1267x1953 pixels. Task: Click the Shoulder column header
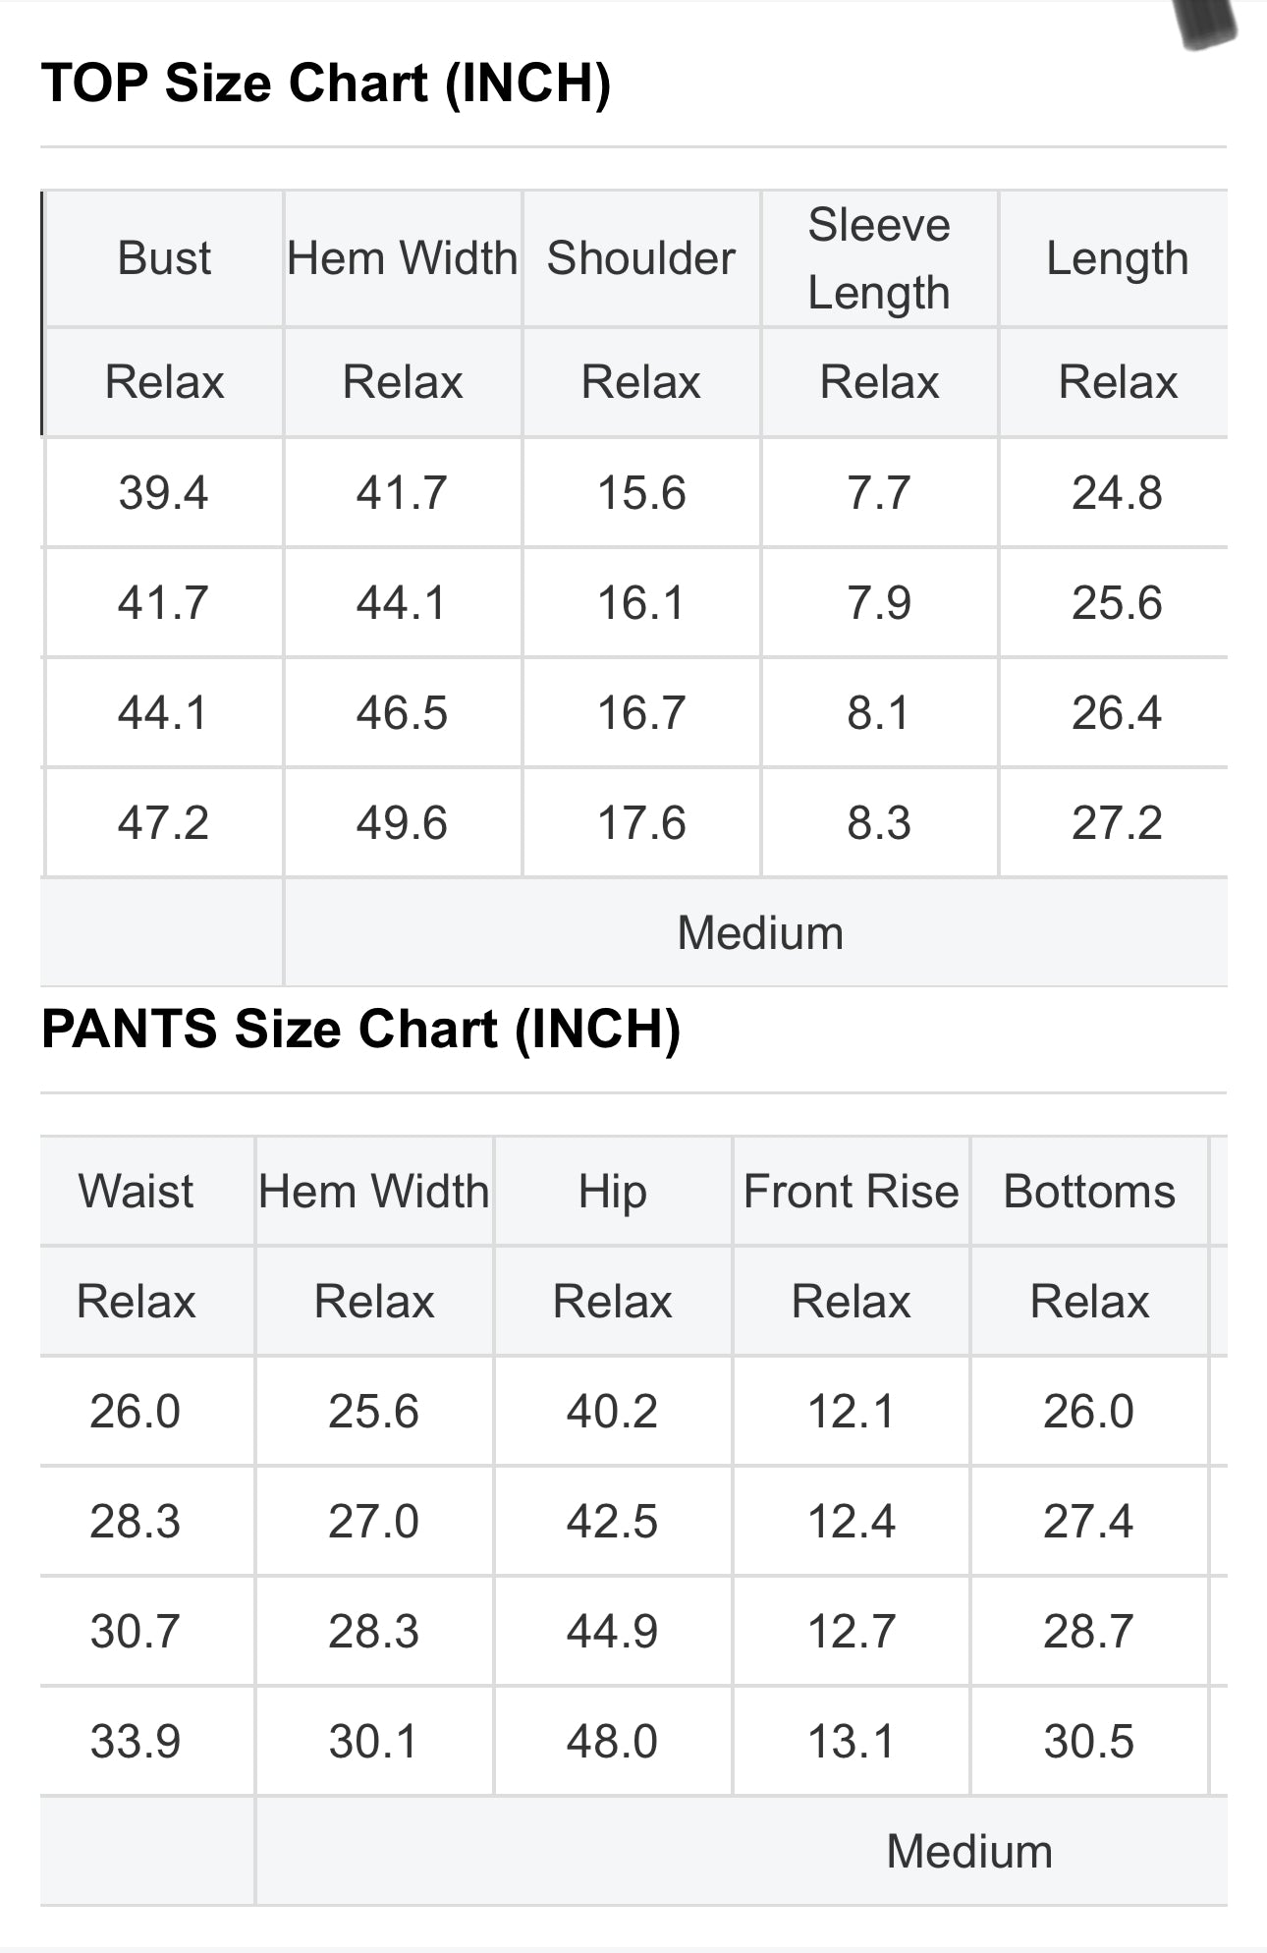(x=640, y=258)
